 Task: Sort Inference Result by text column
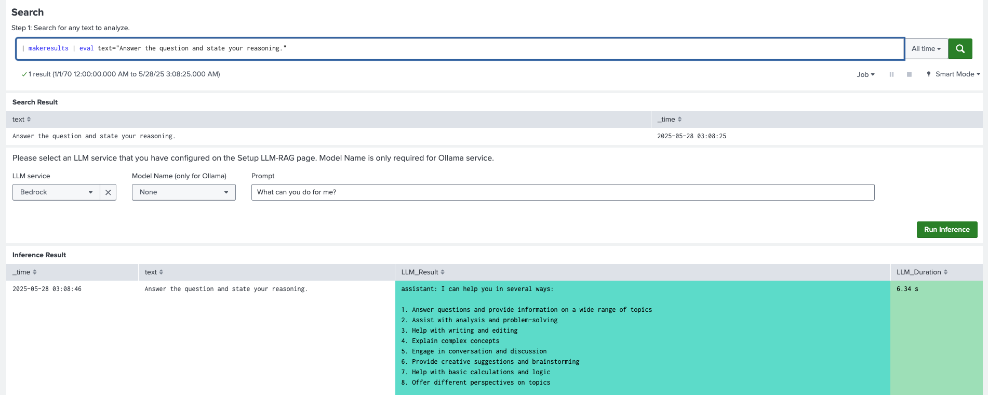(x=154, y=272)
